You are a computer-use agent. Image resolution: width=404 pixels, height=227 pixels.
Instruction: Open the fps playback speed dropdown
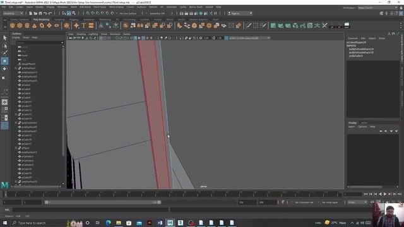[357, 202]
